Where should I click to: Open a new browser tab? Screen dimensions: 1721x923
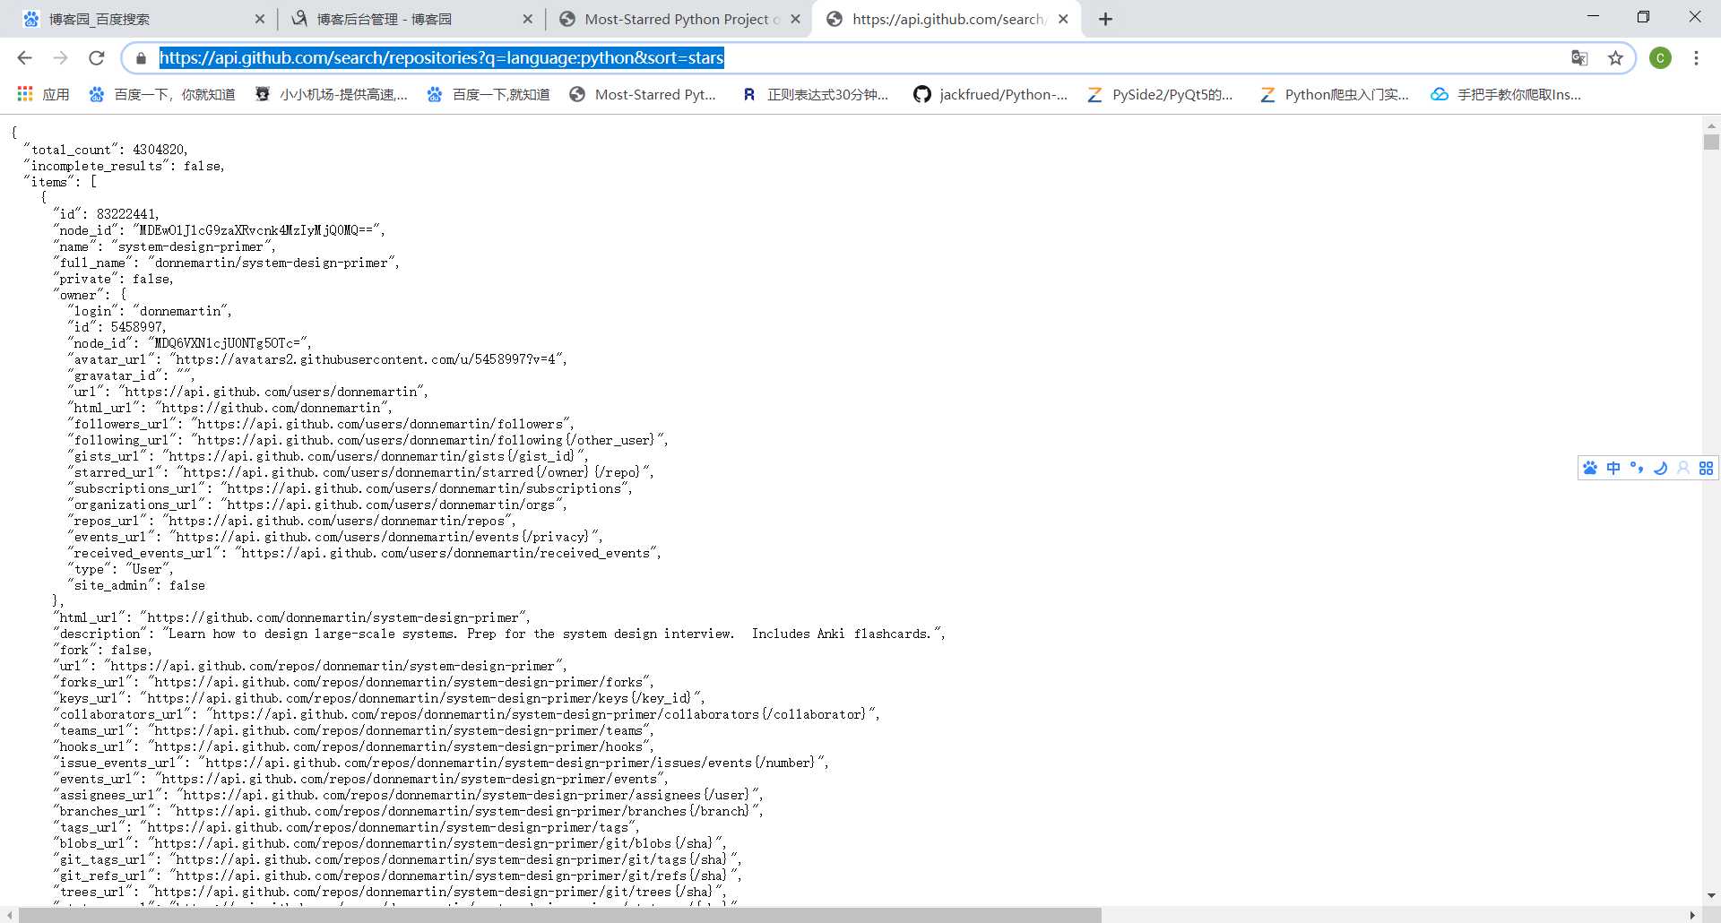click(1105, 19)
